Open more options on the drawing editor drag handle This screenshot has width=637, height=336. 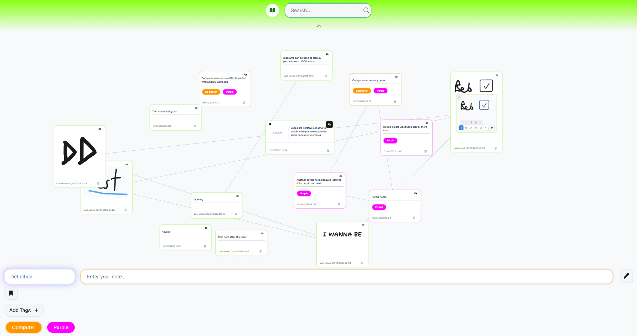[459, 97]
